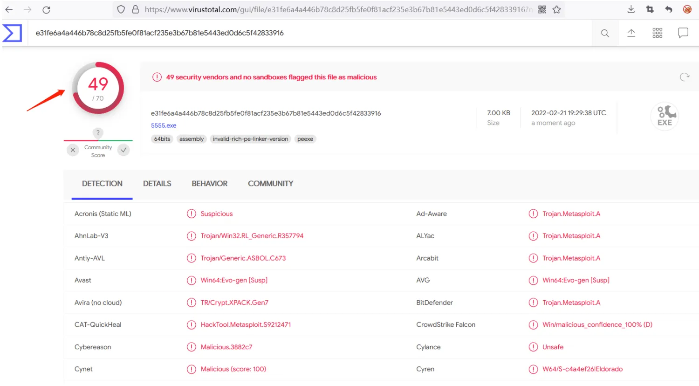Click the Cybereason vendor name
This screenshot has width=699, height=386.
(x=93, y=347)
